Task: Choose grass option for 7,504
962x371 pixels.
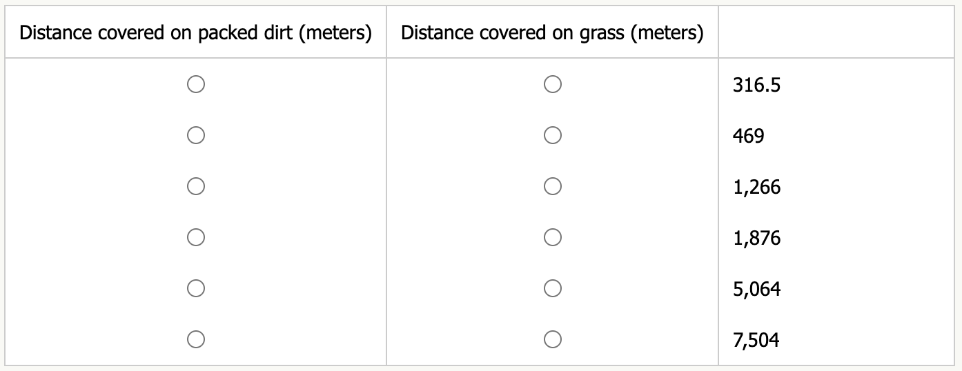Action: [551, 339]
